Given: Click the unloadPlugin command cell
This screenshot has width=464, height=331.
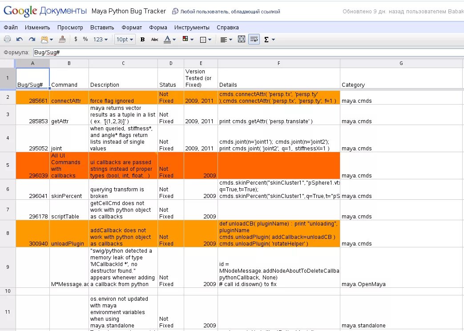Looking at the screenshot, I should tap(69, 233).
